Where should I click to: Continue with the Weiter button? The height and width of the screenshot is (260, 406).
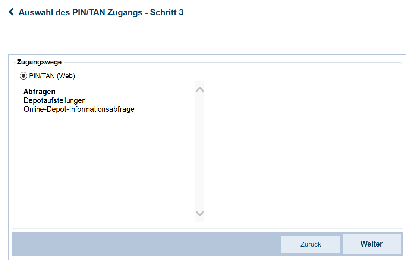372,244
